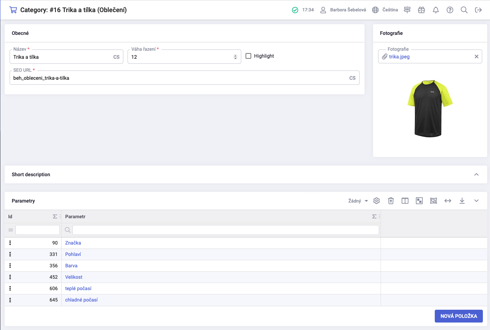Open the gift box icon
The width and height of the screenshot is (490, 330).
click(421, 10)
